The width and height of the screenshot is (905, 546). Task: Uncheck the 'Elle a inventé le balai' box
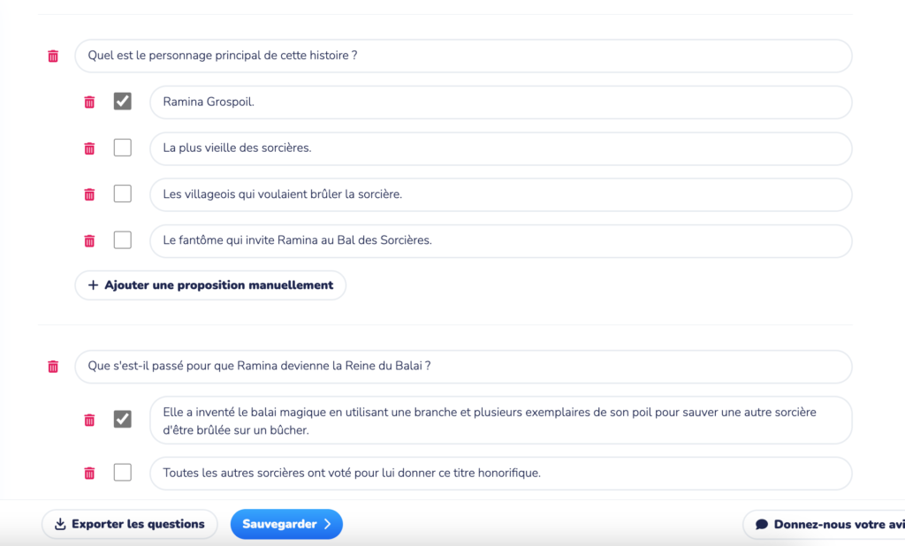123,420
